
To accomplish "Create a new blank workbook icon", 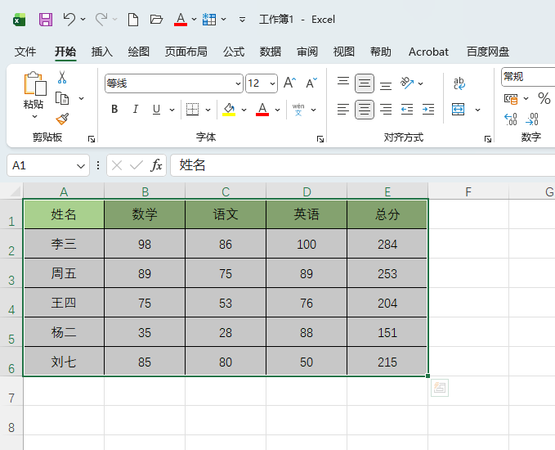I will tap(133, 20).
